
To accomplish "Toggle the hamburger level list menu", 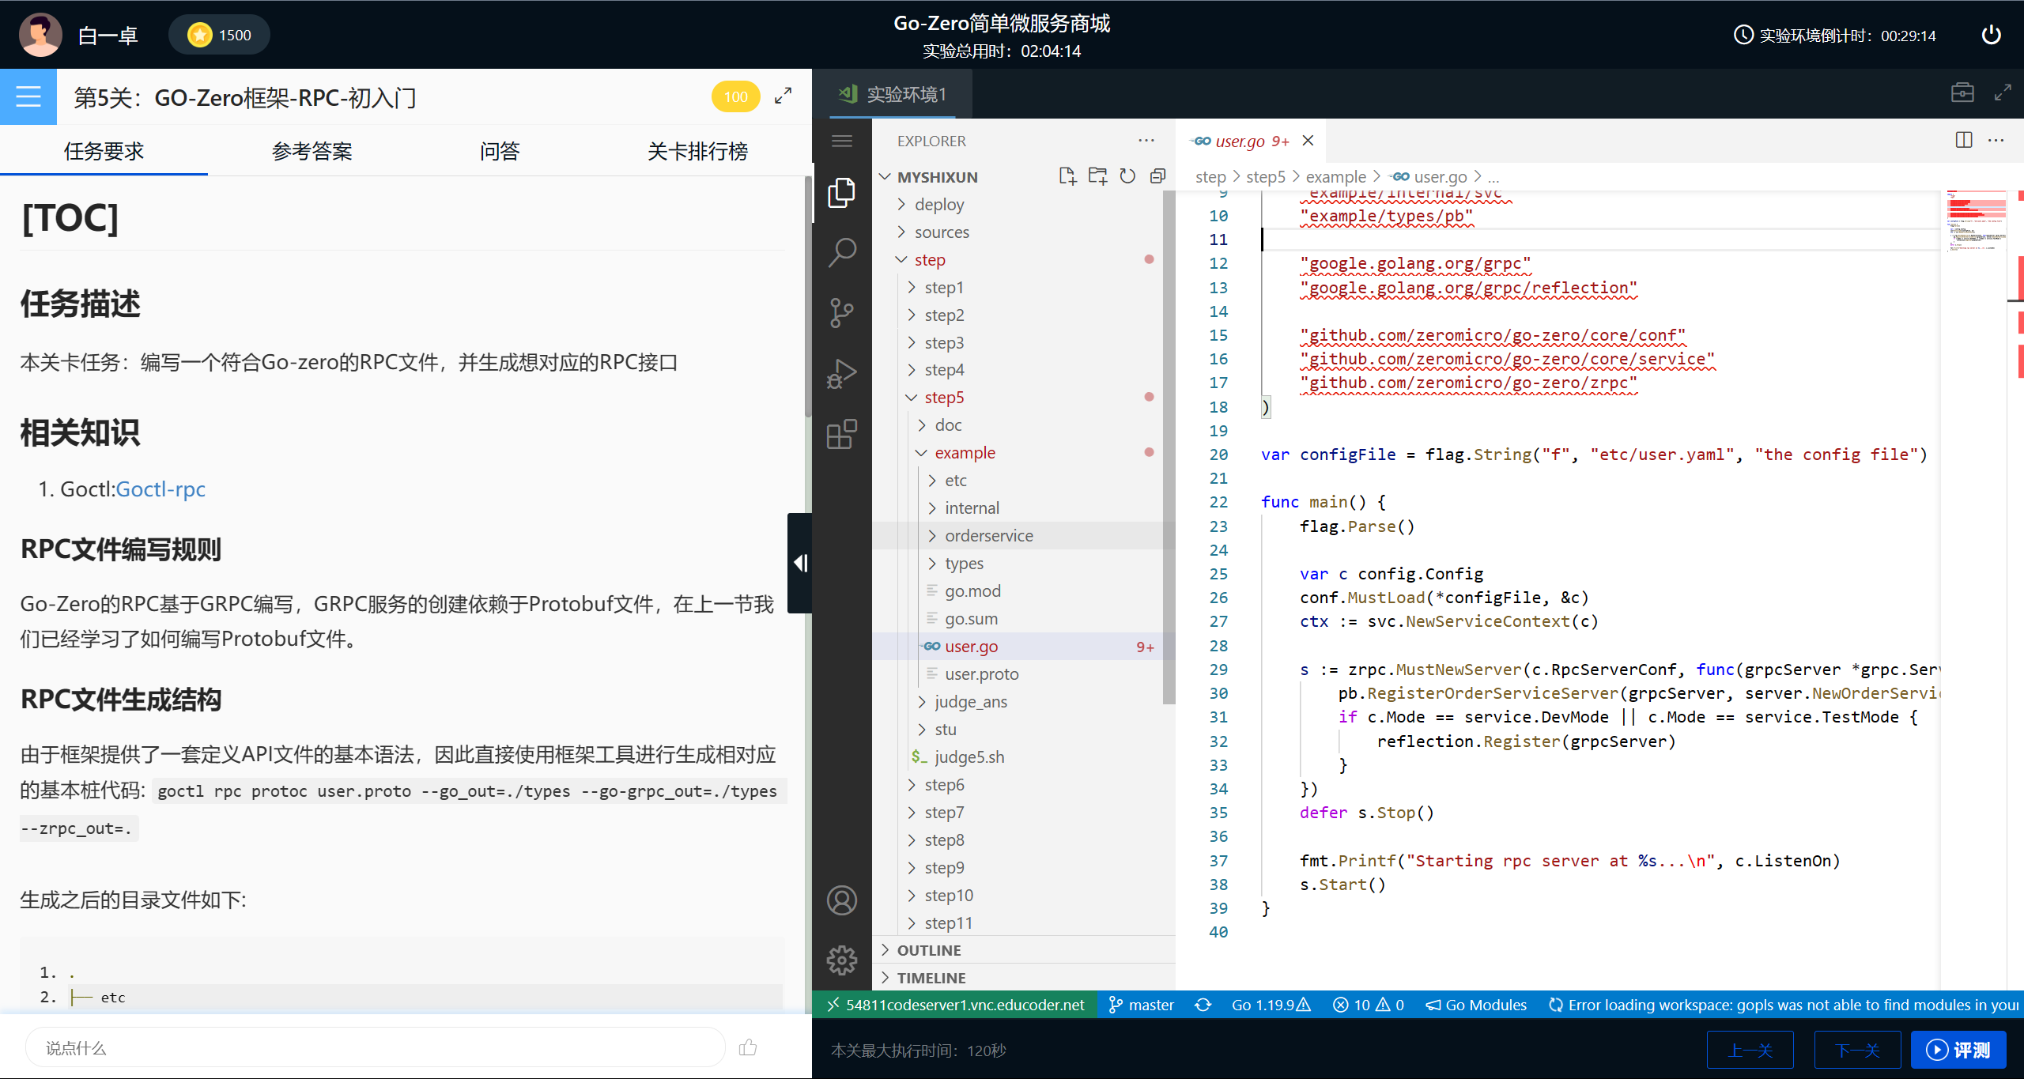I will click(x=28, y=96).
